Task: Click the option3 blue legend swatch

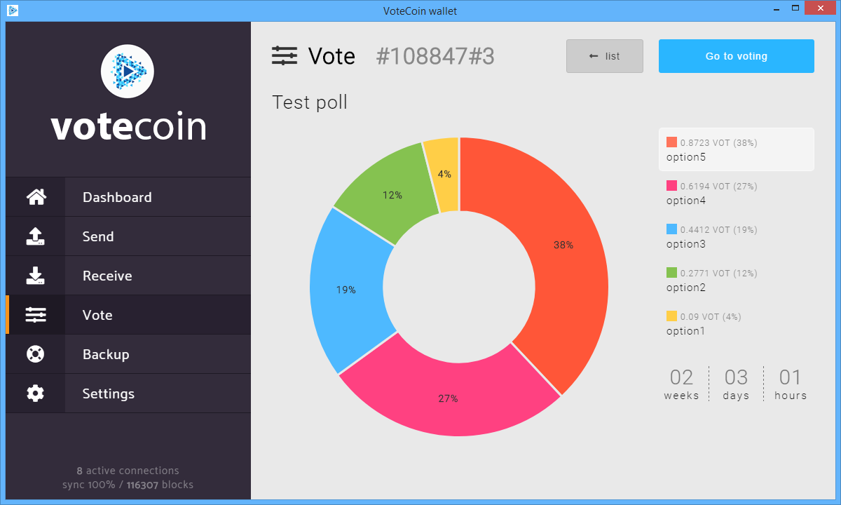Action: tap(671, 229)
